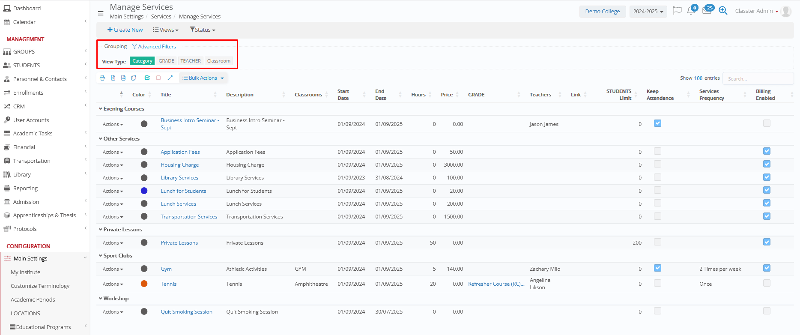This screenshot has width=800, height=335.
Task: Click the magnifier zoom icon in header
Action: (x=723, y=11)
